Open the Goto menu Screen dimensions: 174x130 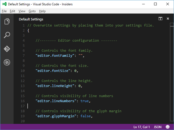pyautogui.click(x=32, y=11)
